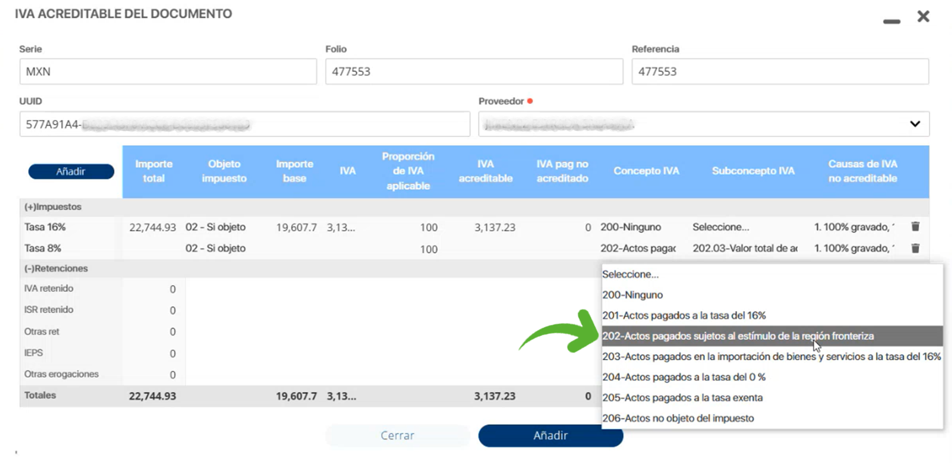The image size is (952, 463).
Task: Select 202-Actos pagados sujetos al estímulo fronteriza
Action: coord(737,336)
